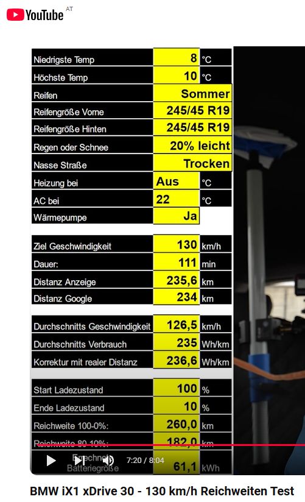Click the red video progress bar
305x502 pixels.
(x=171, y=445)
